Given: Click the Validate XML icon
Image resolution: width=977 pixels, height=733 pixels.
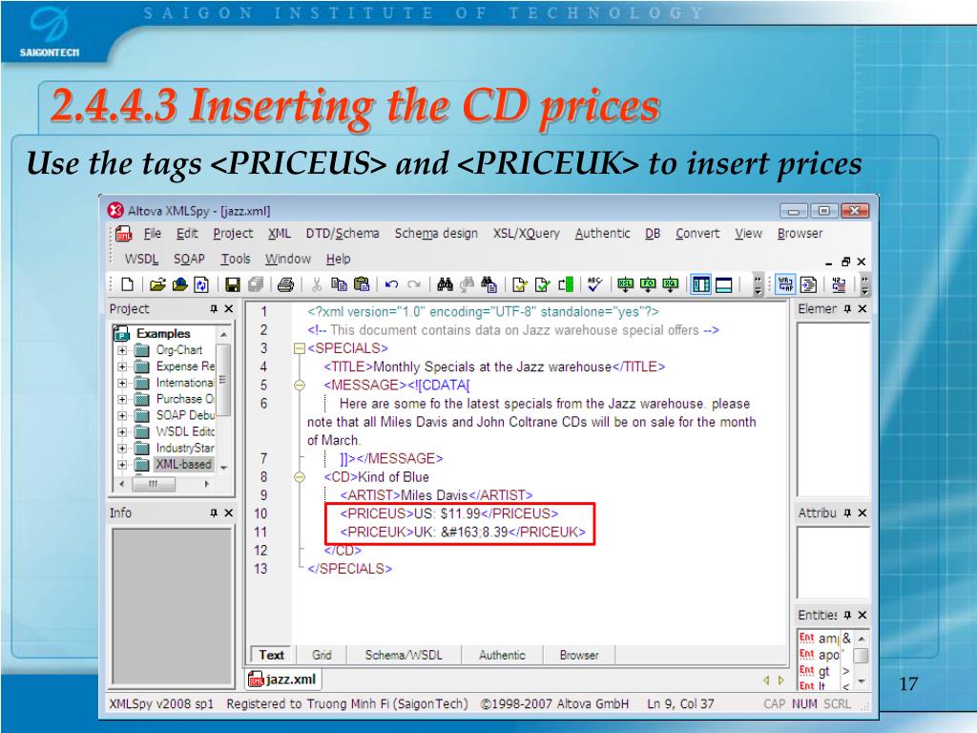Looking at the screenshot, I should pyautogui.click(x=543, y=284).
